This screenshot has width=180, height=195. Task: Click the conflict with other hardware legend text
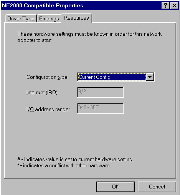coord(63,166)
